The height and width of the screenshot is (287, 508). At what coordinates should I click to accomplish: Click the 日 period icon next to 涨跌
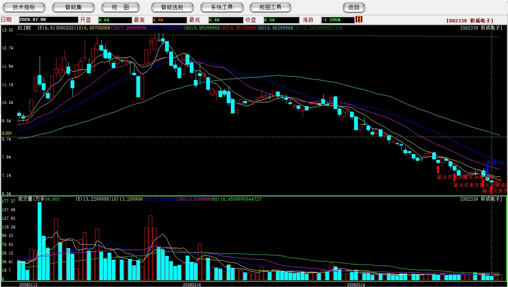point(359,19)
